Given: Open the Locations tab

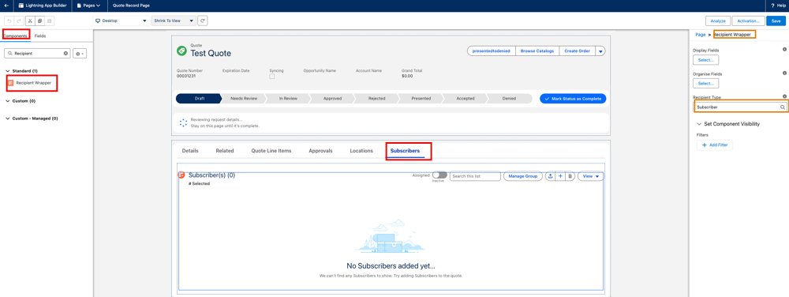Looking at the screenshot, I should tap(361, 151).
